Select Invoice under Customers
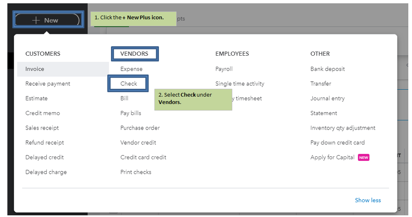This screenshot has height=217, width=412. click(x=35, y=69)
